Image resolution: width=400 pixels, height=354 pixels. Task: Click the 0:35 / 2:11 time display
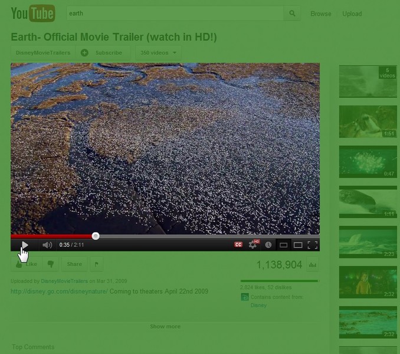(x=71, y=245)
